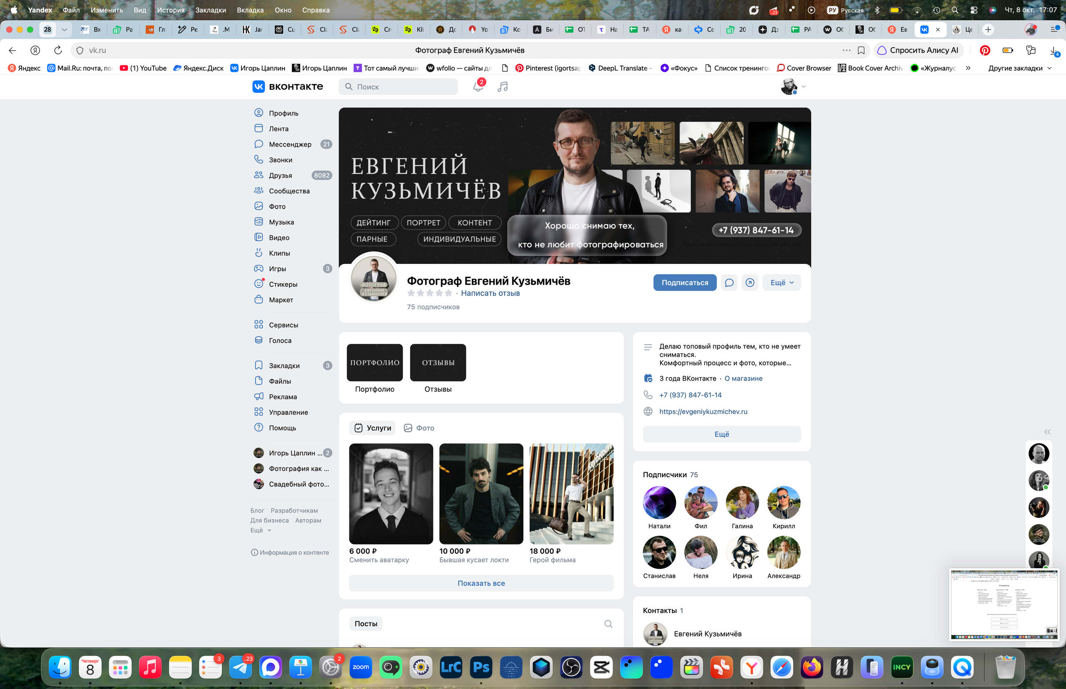Open Photoshop from the Dock
This screenshot has width=1066, height=689.
(481, 667)
